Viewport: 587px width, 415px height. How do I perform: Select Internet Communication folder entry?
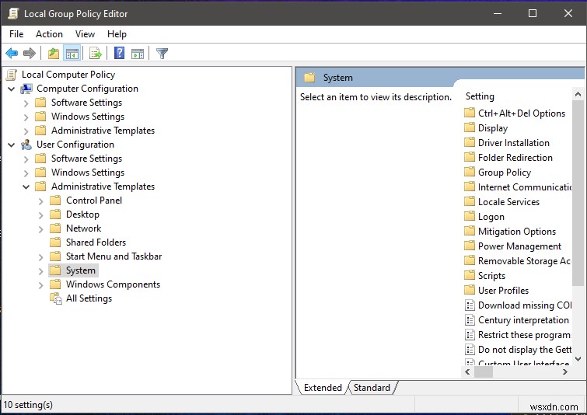pos(525,187)
